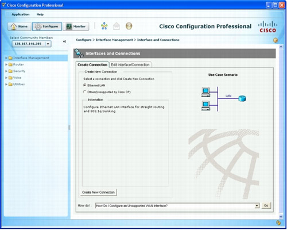This screenshot has height=230, width=287.
Task: Click the title bar application icon
Action: tap(3, 5)
